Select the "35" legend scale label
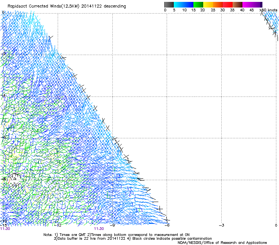 pyautogui.click(x=232, y=10)
